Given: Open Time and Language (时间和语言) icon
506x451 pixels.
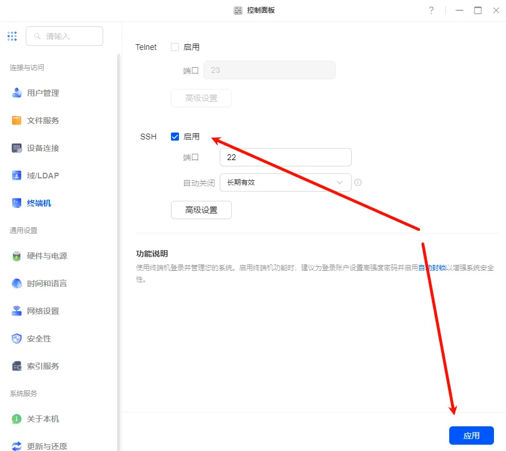Looking at the screenshot, I should click(17, 283).
